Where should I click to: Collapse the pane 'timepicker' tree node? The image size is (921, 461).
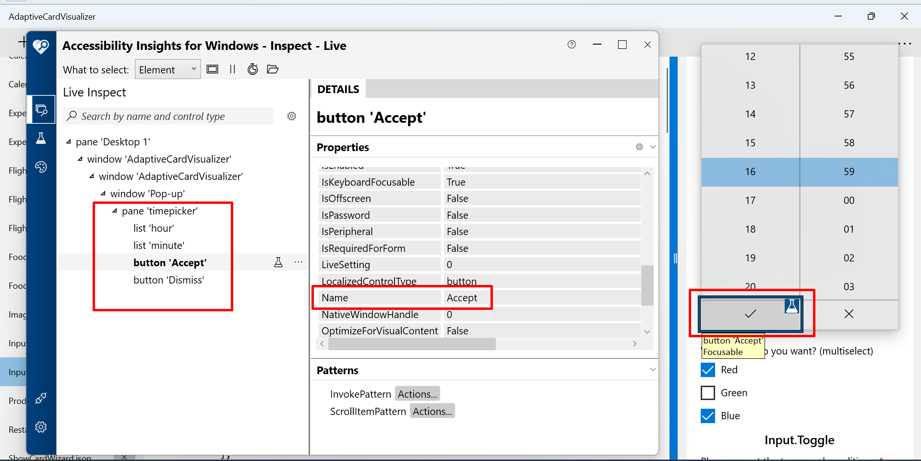pos(114,210)
